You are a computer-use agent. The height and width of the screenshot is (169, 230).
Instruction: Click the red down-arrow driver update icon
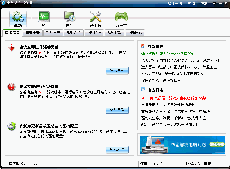coord(11,48)
